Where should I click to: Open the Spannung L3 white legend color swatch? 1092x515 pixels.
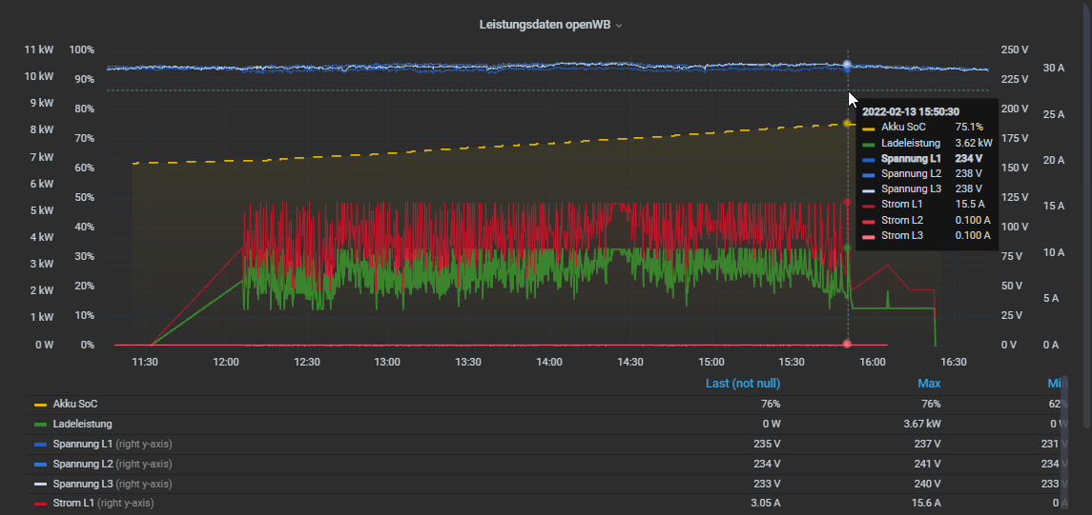[40, 485]
